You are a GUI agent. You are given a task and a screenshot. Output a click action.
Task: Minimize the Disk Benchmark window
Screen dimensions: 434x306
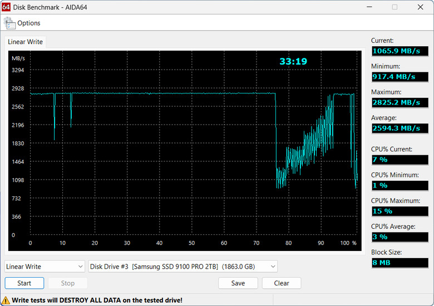369,7
